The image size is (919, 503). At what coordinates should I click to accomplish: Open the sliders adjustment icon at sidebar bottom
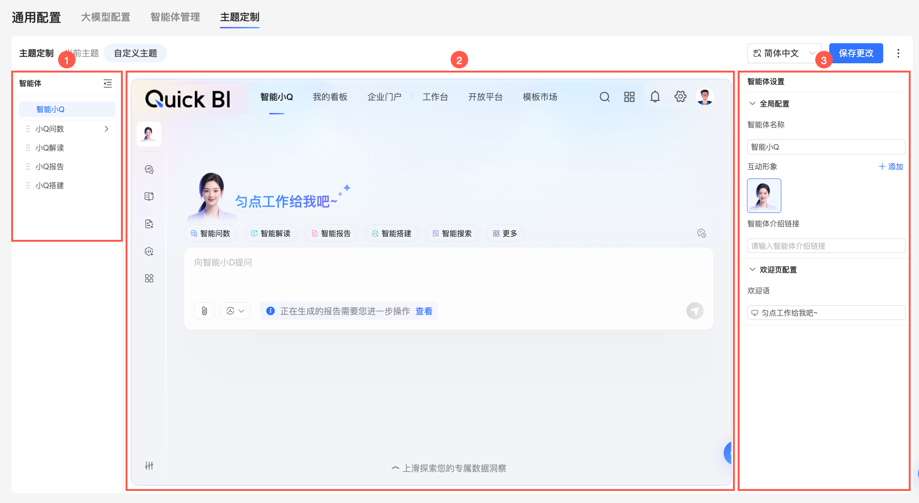149,465
